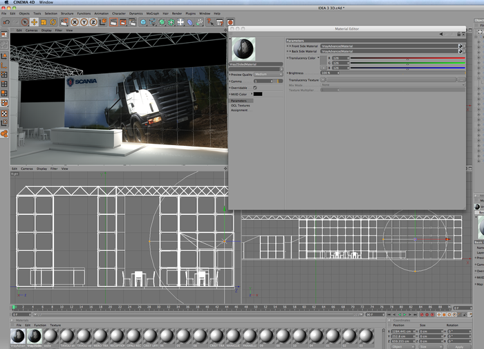Open the Function menu in Materials panel
The width and height of the screenshot is (484, 349).
(40, 326)
